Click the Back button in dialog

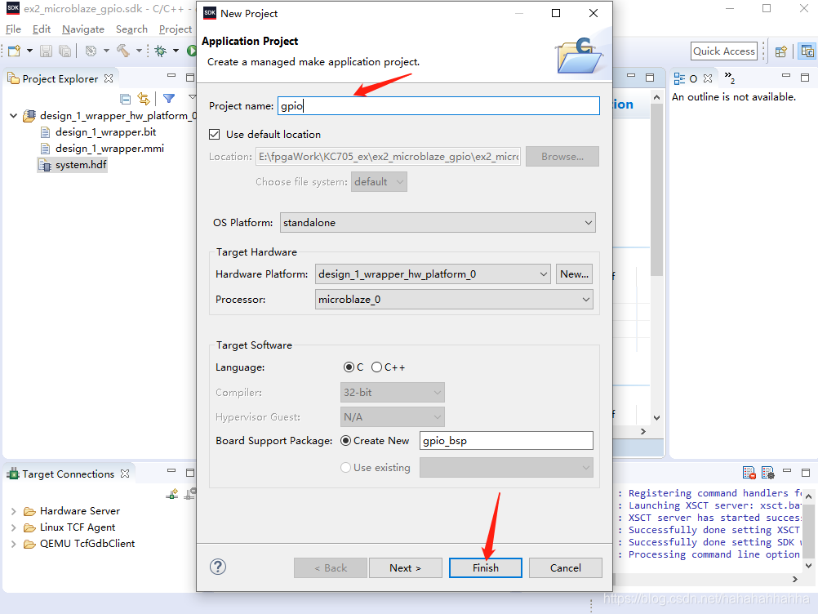click(331, 567)
